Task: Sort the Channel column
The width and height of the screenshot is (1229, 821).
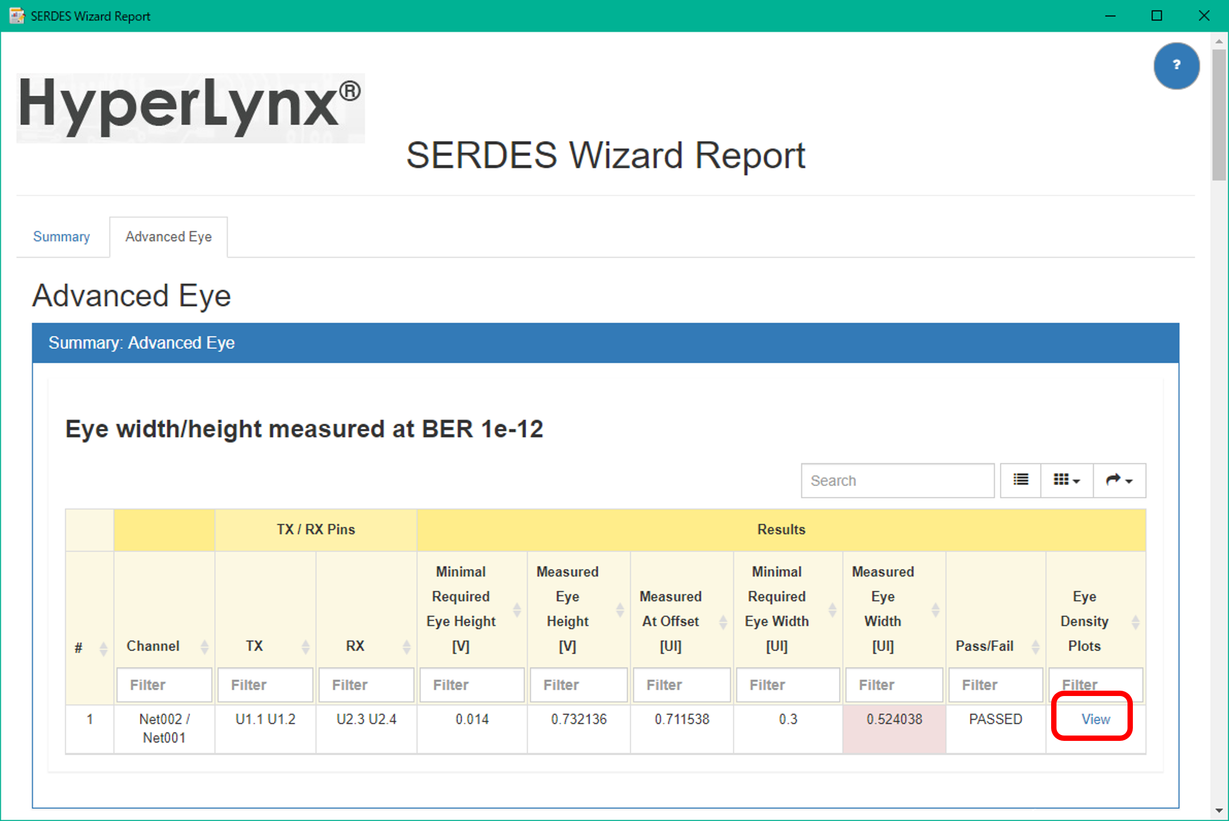Action: [x=205, y=646]
